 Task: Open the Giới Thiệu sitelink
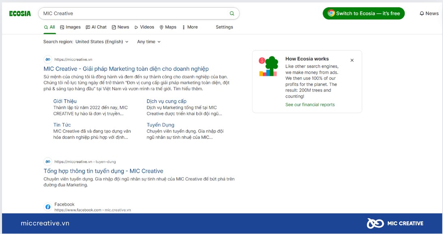click(65, 101)
